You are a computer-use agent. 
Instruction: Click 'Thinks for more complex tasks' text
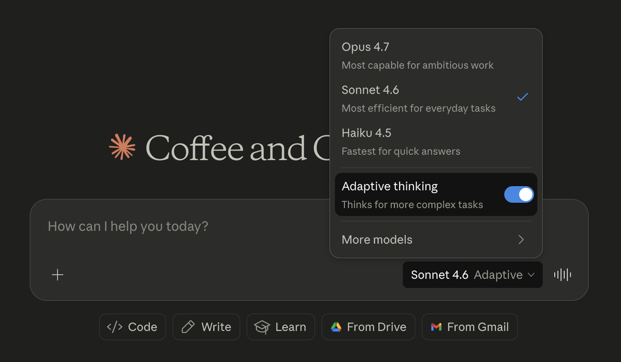pyautogui.click(x=412, y=205)
